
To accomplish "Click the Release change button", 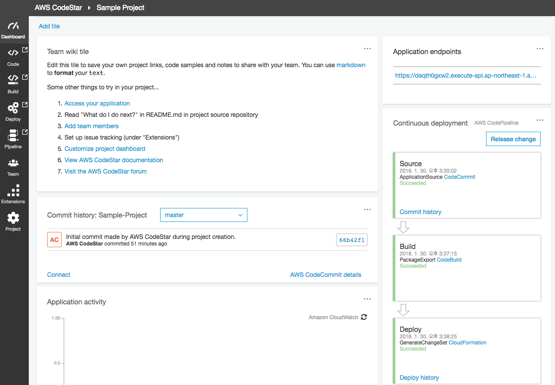I will [513, 139].
